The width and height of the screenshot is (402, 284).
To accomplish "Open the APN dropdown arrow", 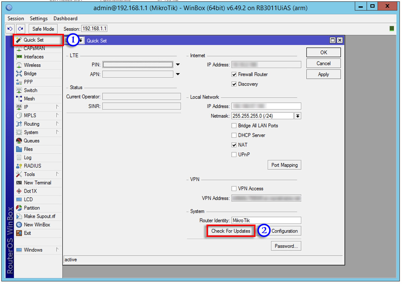I will tap(178, 74).
